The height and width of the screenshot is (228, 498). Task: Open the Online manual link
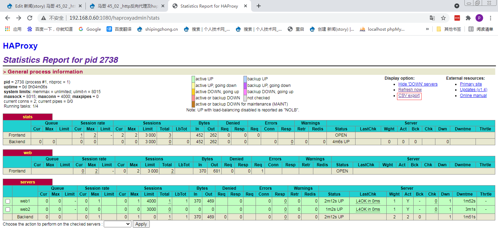tap(473, 96)
